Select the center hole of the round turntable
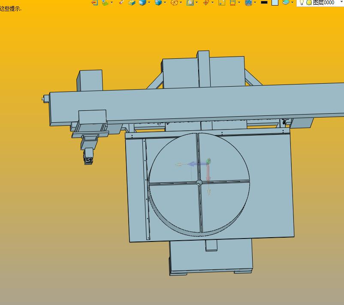This screenshot has width=344, height=305. 199,183
